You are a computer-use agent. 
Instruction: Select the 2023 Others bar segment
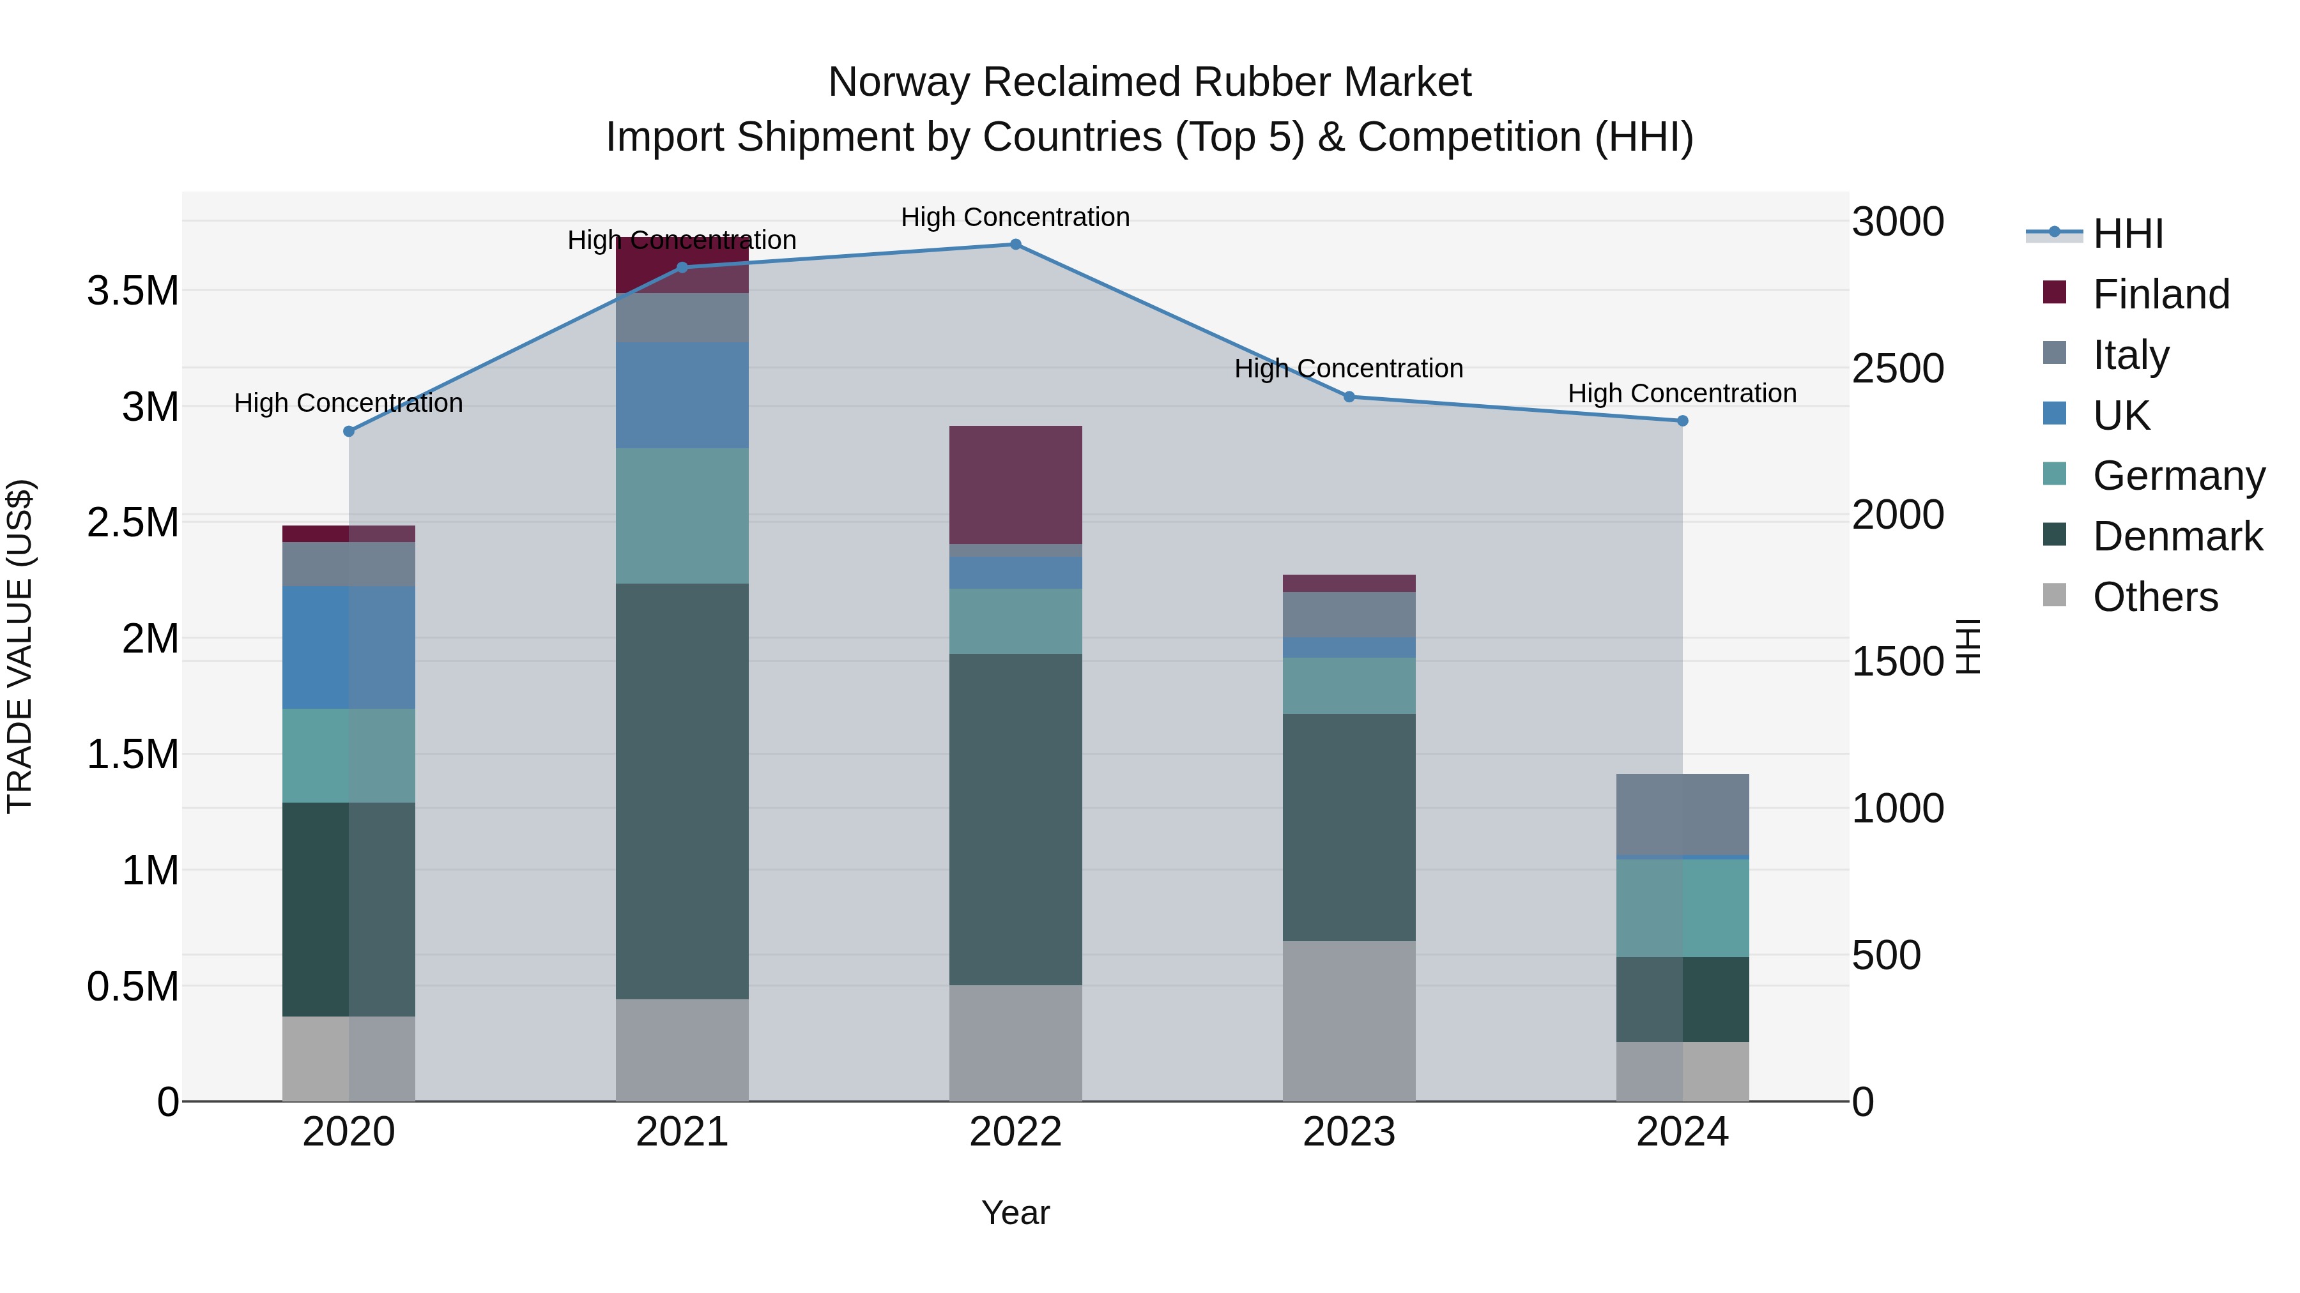coord(1349,1021)
